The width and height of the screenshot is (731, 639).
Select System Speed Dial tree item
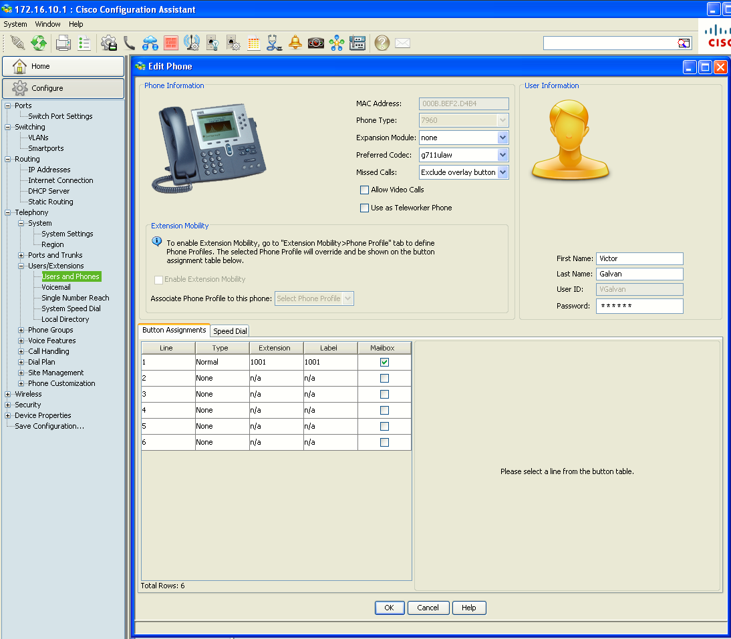pos(71,308)
